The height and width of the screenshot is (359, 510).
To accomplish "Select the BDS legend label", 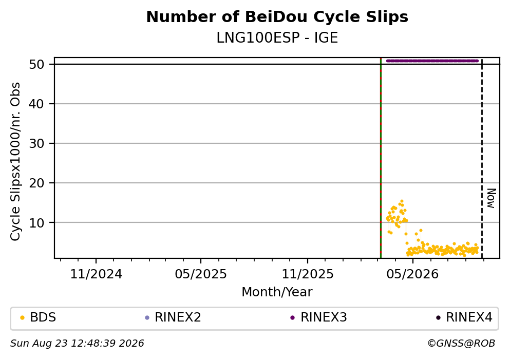I will (43, 317).
